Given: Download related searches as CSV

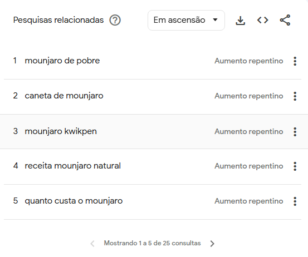Looking at the screenshot, I should (x=240, y=21).
